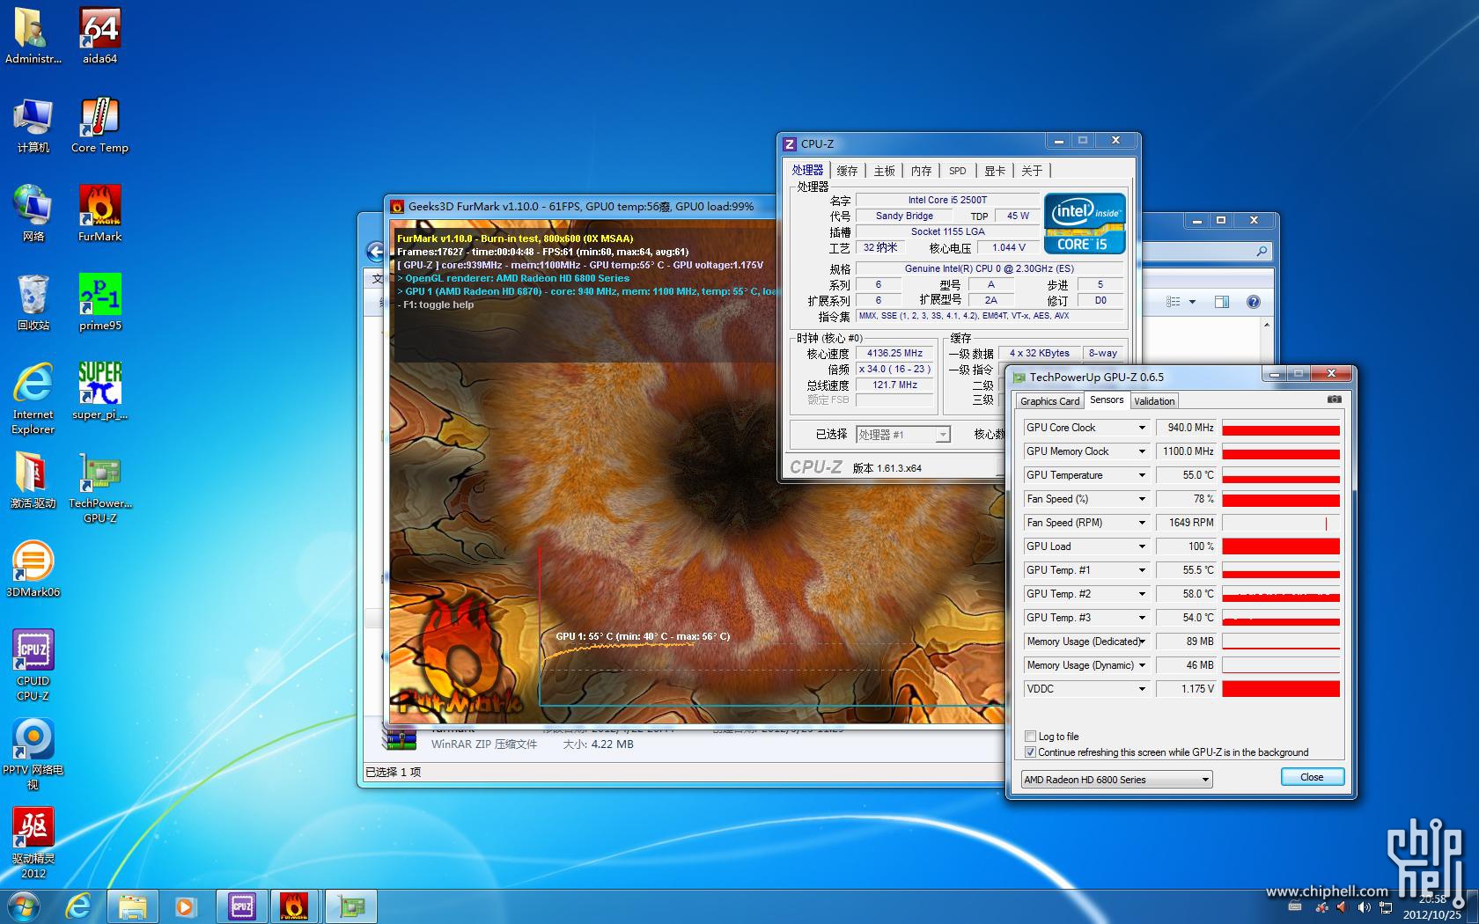Switch to CPU-Z 关于 (about) tab

tap(1032, 171)
